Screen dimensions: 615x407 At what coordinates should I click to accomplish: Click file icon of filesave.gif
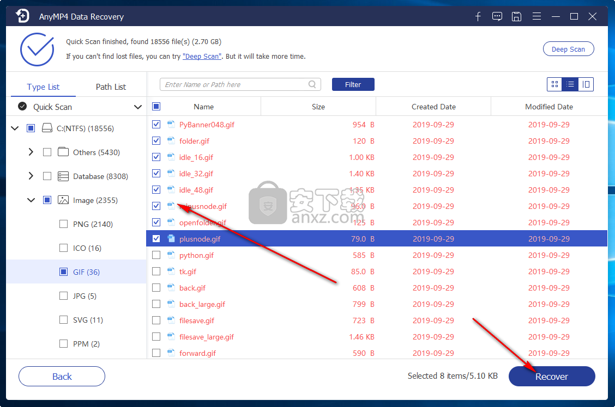coord(171,320)
